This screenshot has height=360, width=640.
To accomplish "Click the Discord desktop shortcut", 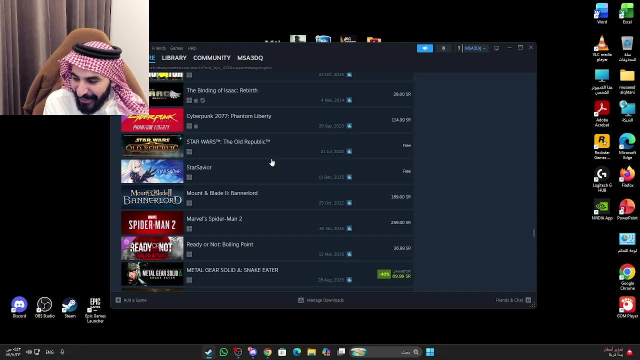I will pos(19,307).
